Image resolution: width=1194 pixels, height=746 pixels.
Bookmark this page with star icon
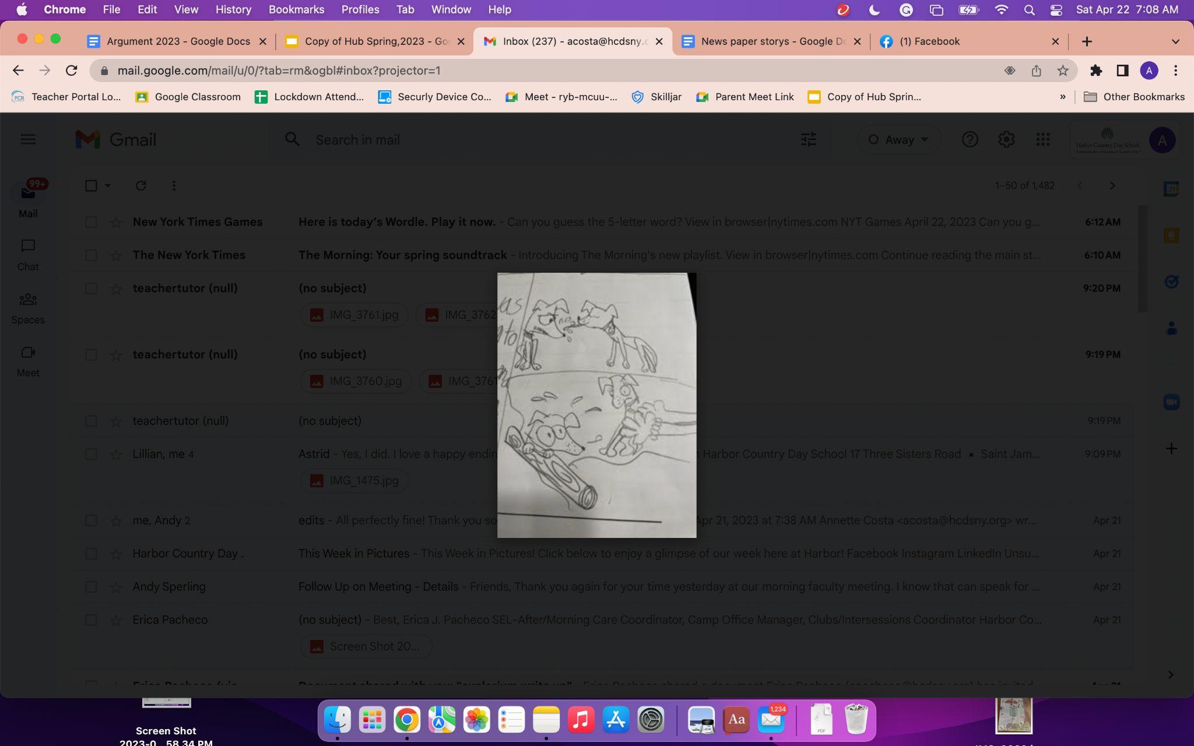[1063, 71]
